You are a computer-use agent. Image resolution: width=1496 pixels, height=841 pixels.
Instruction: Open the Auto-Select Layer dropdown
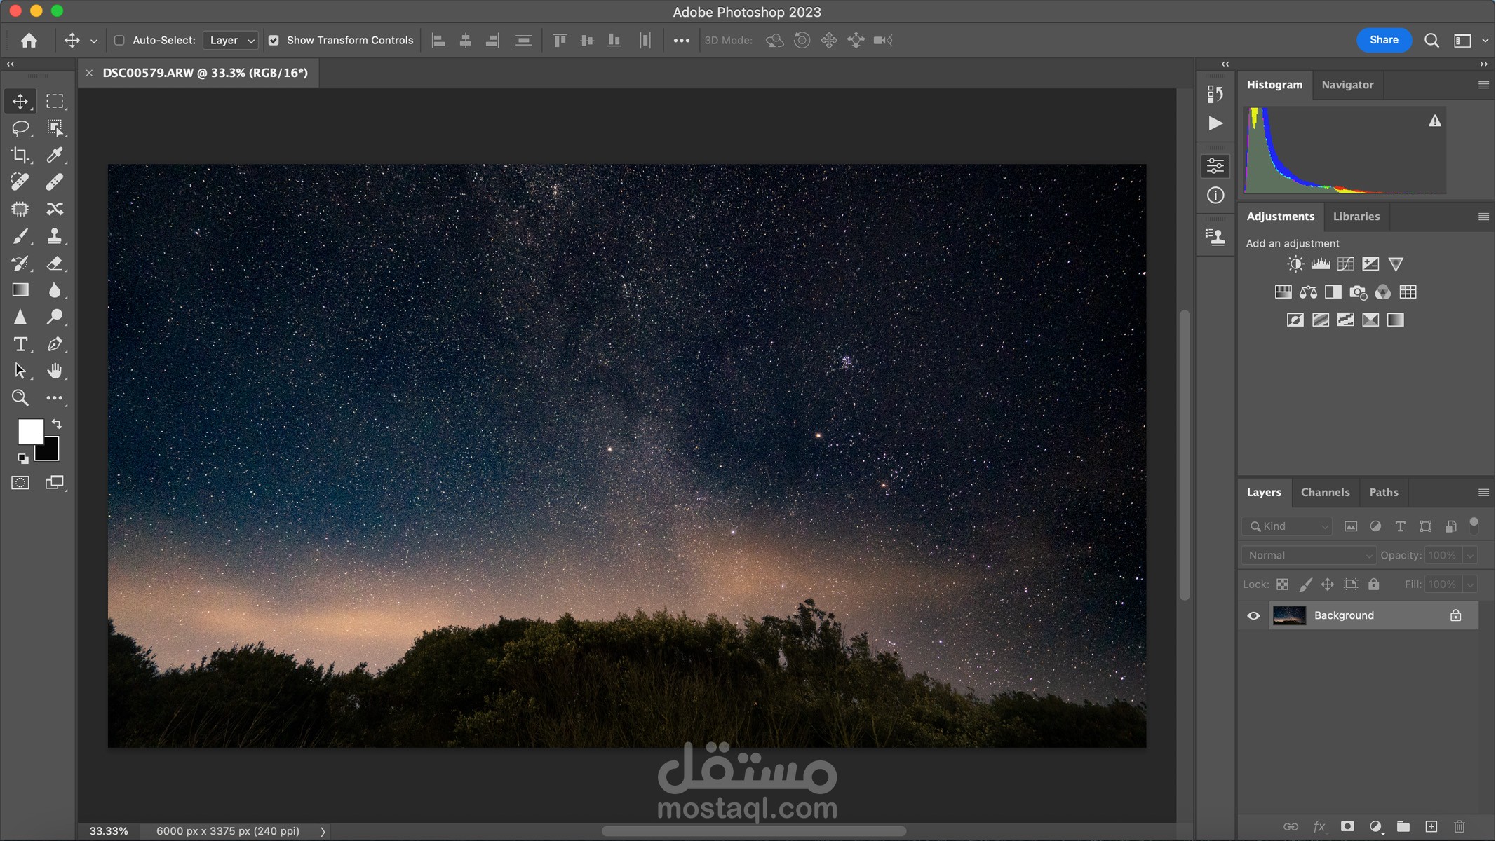[231, 41]
